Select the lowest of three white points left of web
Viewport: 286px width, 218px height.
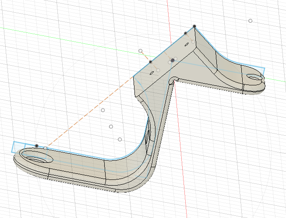pyautogui.click(x=120, y=139)
